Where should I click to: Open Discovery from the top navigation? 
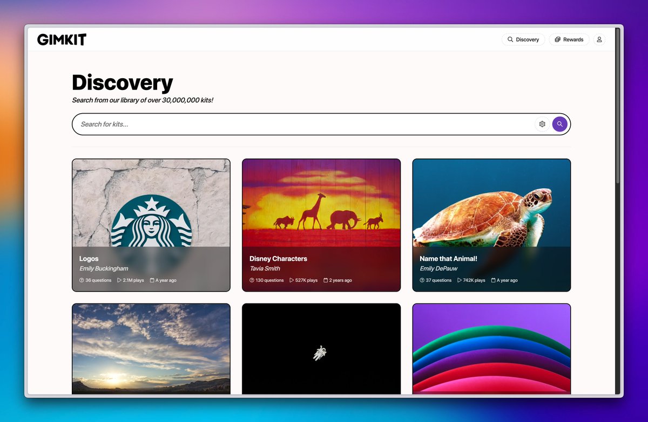523,39
